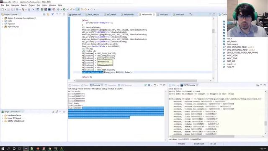The height and width of the screenshot is (151, 268).
Task: Open the Xilinx menu
Action: pyautogui.click(x=44, y=5)
